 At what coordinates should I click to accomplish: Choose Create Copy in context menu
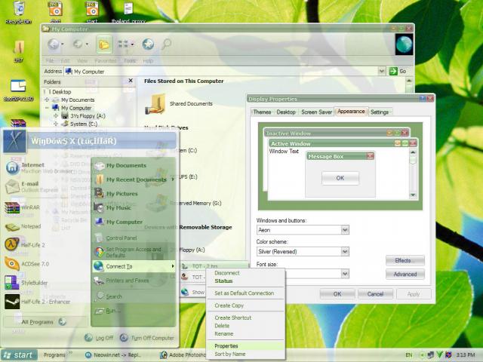(x=245, y=305)
